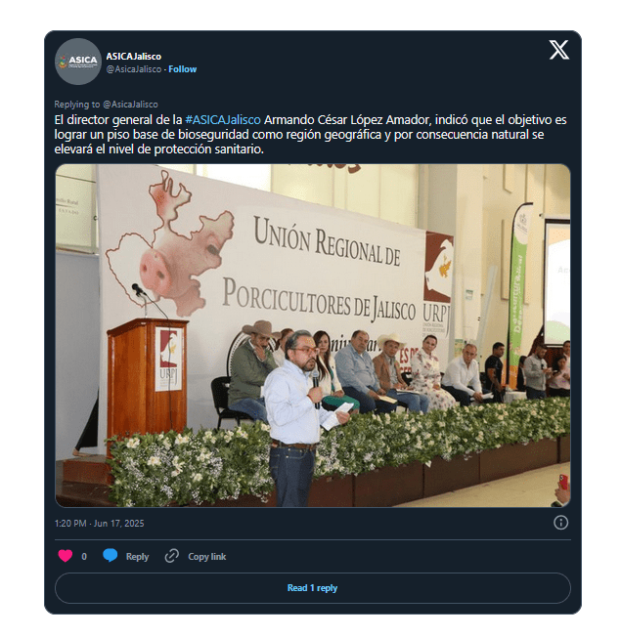The width and height of the screenshot is (621, 637).
Task: Click the tweet body text
Action: (311, 135)
